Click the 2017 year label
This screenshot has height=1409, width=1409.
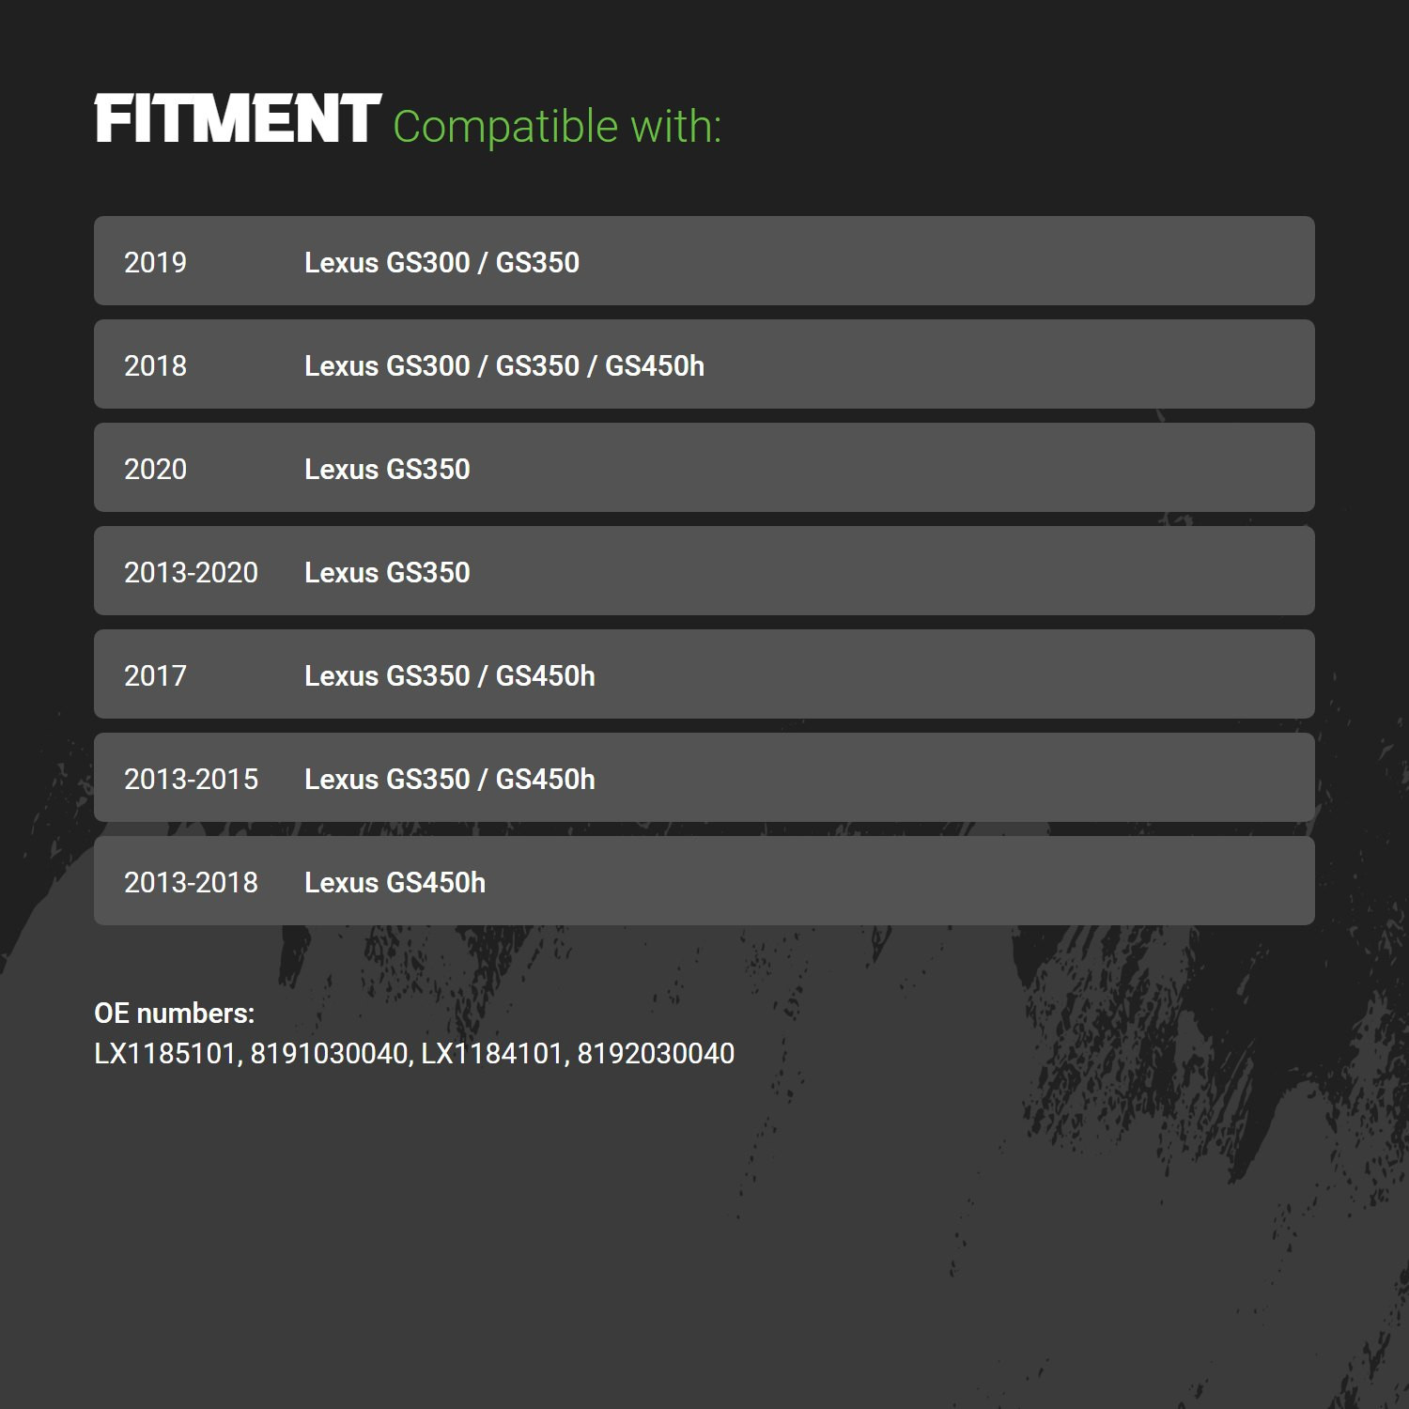[155, 675]
